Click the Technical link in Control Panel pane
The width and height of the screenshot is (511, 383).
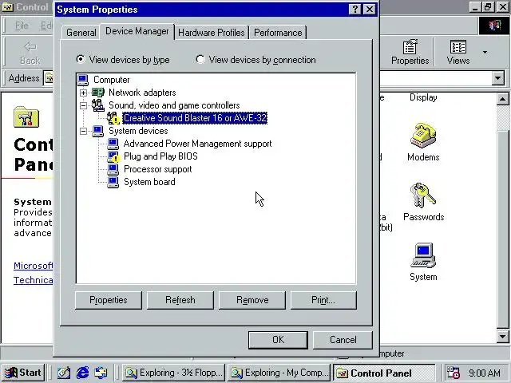(33, 280)
